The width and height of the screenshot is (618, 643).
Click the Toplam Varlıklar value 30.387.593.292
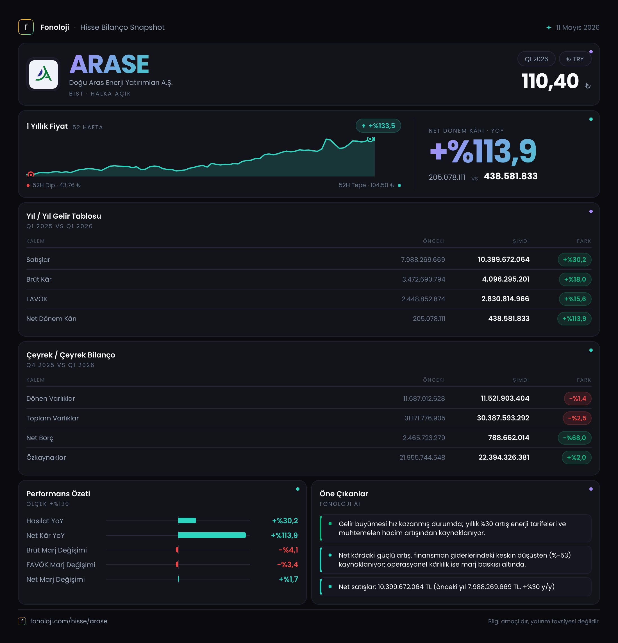[x=503, y=418]
